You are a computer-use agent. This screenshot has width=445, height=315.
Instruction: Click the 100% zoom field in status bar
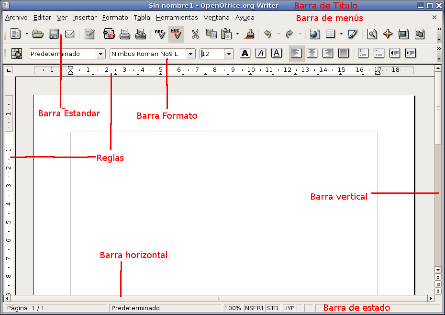(233, 308)
